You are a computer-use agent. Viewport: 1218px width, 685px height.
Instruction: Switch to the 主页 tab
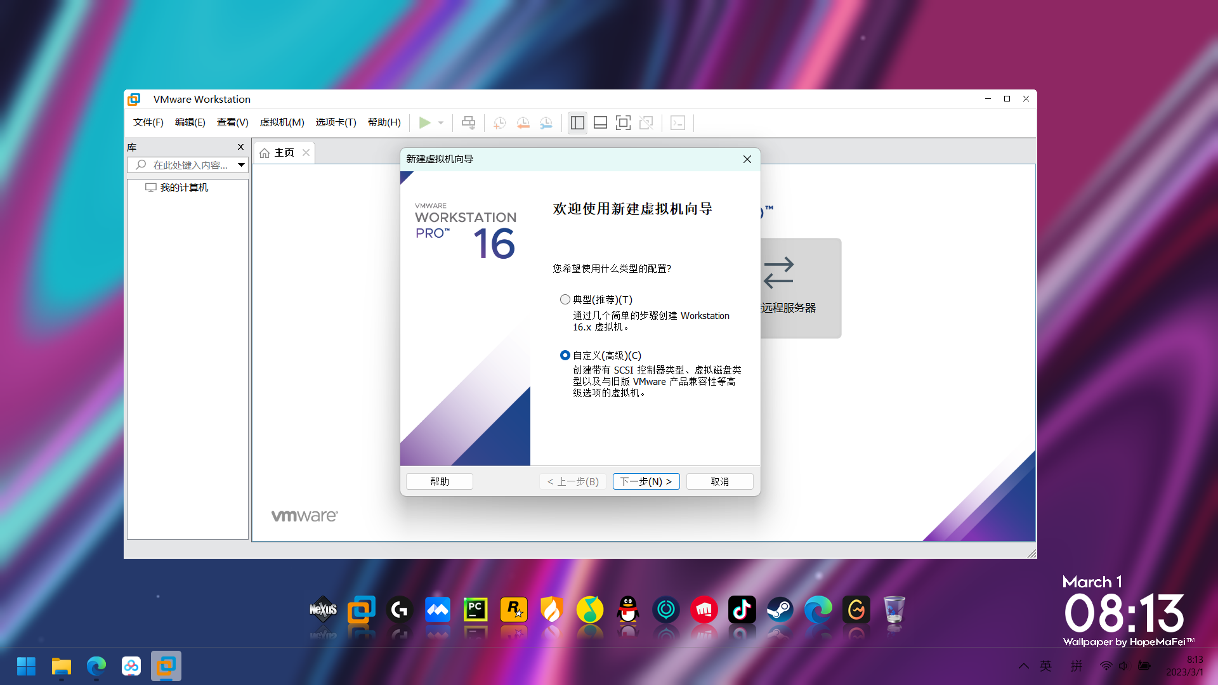tap(284, 153)
